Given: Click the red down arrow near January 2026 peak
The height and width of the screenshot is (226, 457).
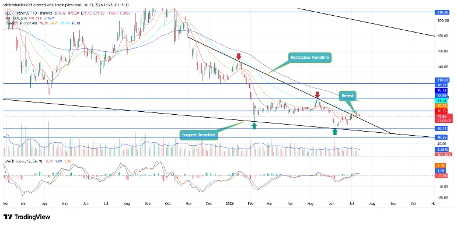Looking at the screenshot, I should pos(239,57).
